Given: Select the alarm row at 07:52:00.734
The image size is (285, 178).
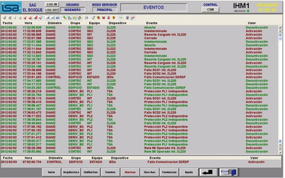Looking at the screenshot, I should [141, 162].
